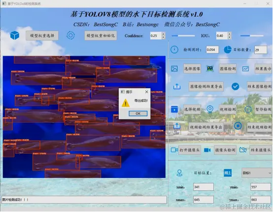This screenshot has width=273, height=212.
Task: Decrease Confidence value with down arrow
Action: point(163,37)
